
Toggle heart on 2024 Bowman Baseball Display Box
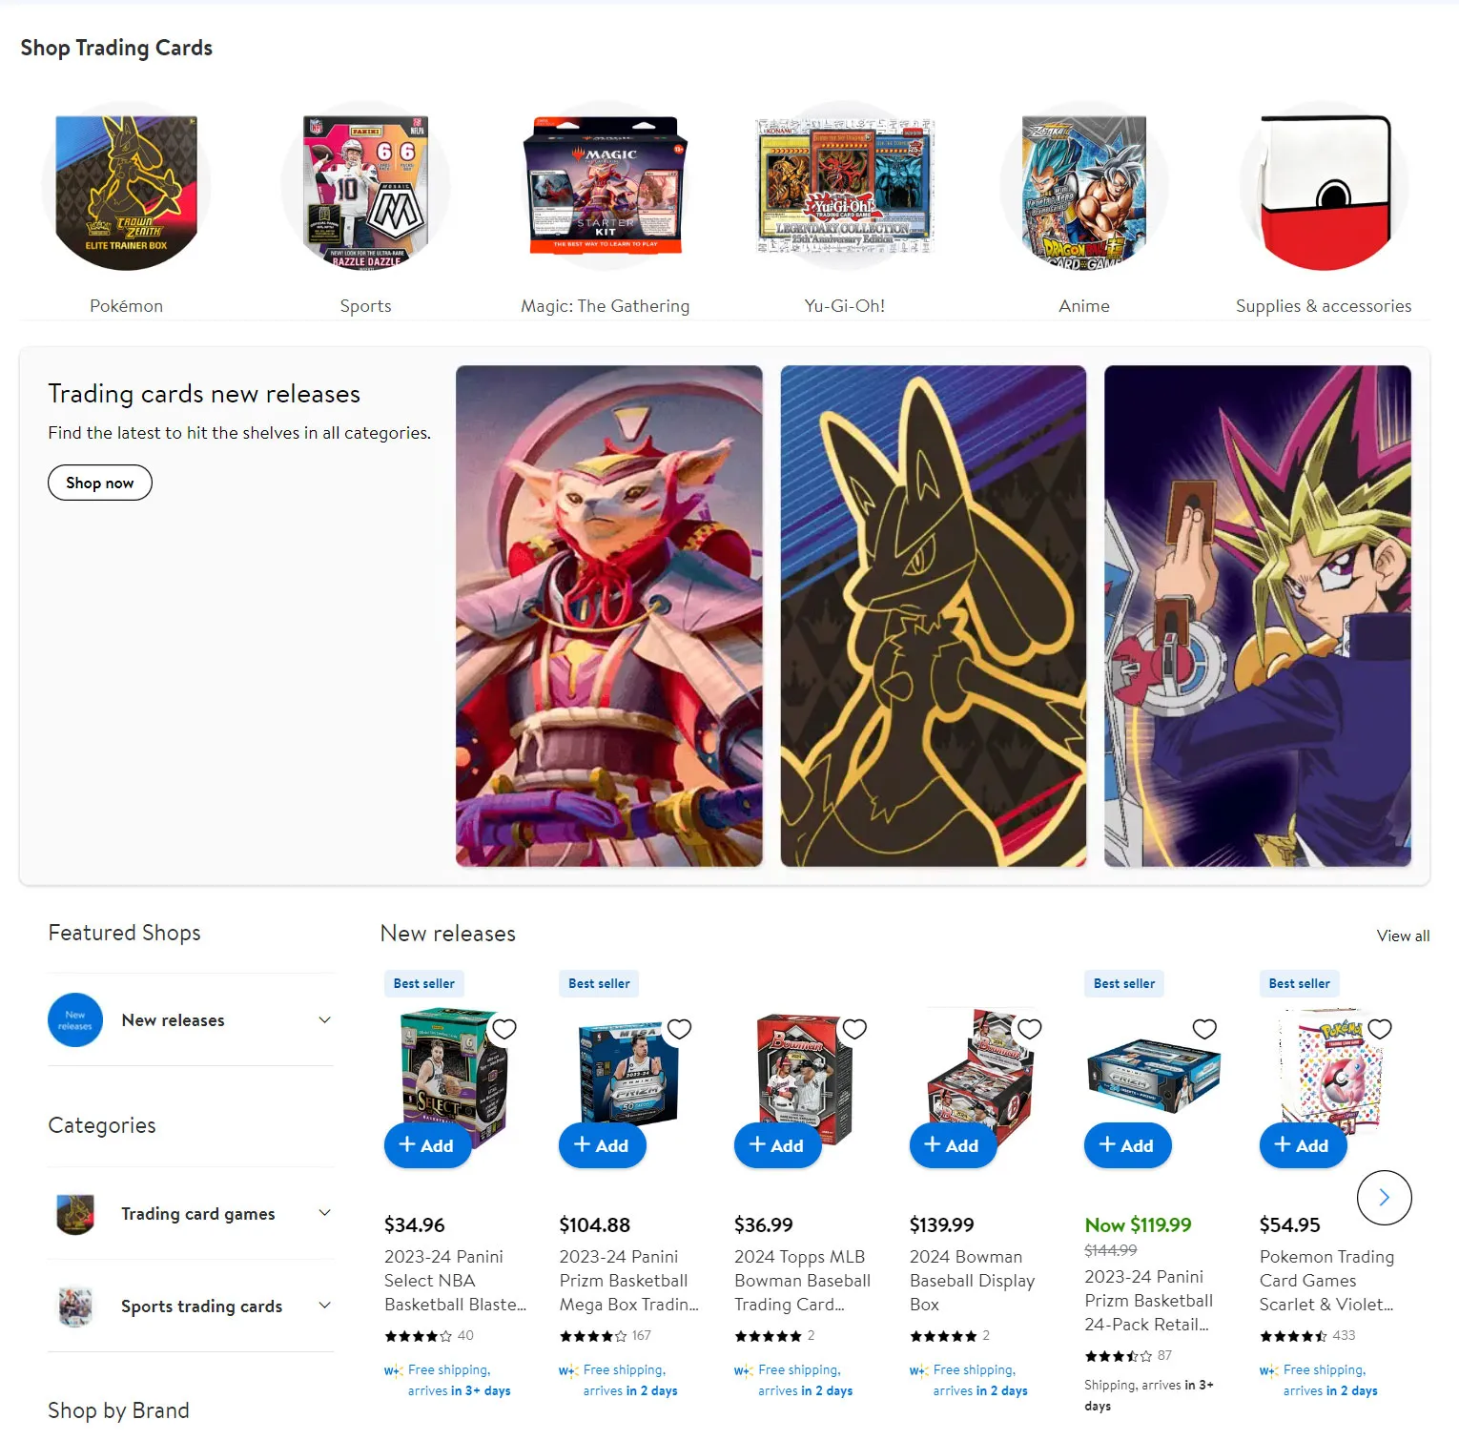[1030, 1029]
